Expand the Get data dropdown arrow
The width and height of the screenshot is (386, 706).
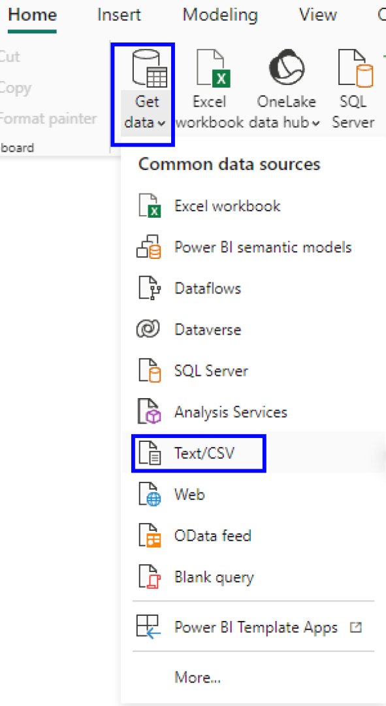pos(161,124)
